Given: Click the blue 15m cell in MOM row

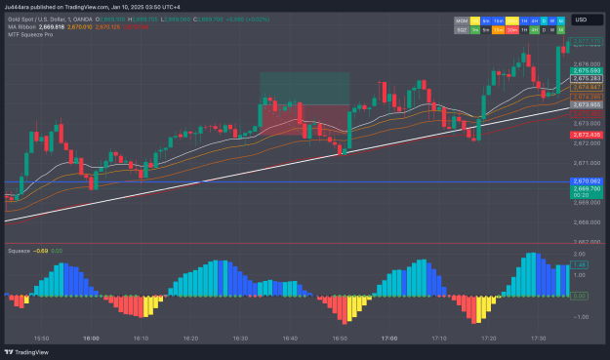Looking at the screenshot, I should [498, 21].
